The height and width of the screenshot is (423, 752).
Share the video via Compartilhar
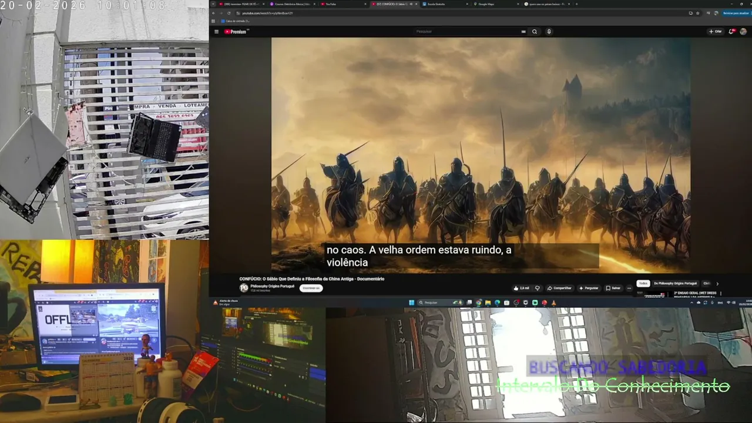click(559, 288)
